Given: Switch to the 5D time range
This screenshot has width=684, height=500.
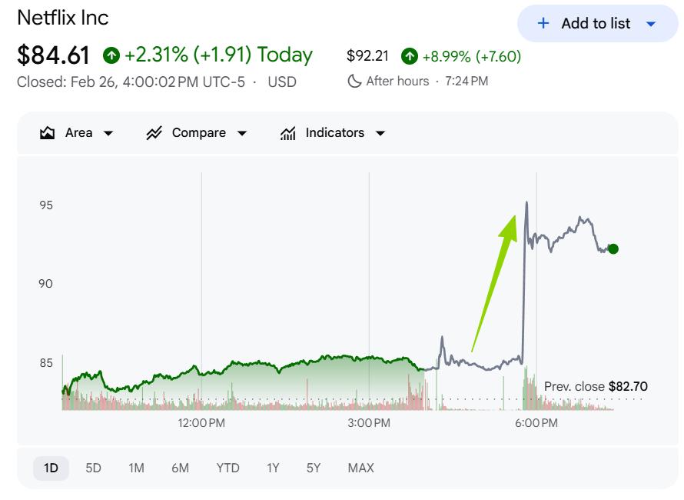Looking at the screenshot, I should click(x=93, y=468).
